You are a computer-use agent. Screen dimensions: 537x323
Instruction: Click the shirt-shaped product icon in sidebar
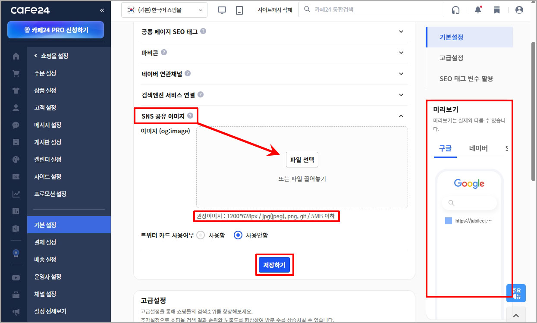pos(16,90)
